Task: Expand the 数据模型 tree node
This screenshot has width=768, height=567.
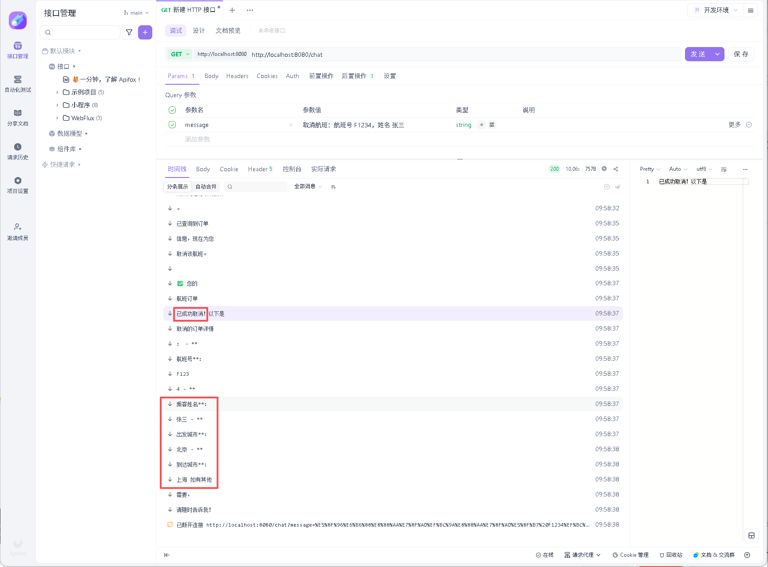Action: [x=87, y=134]
